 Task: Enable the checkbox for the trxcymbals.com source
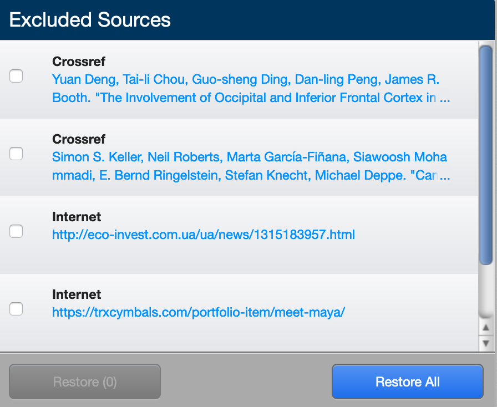click(x=16, y=308)
